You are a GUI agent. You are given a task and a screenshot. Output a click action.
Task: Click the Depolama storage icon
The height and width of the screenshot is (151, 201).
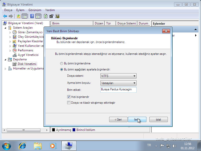click(10, 59)
